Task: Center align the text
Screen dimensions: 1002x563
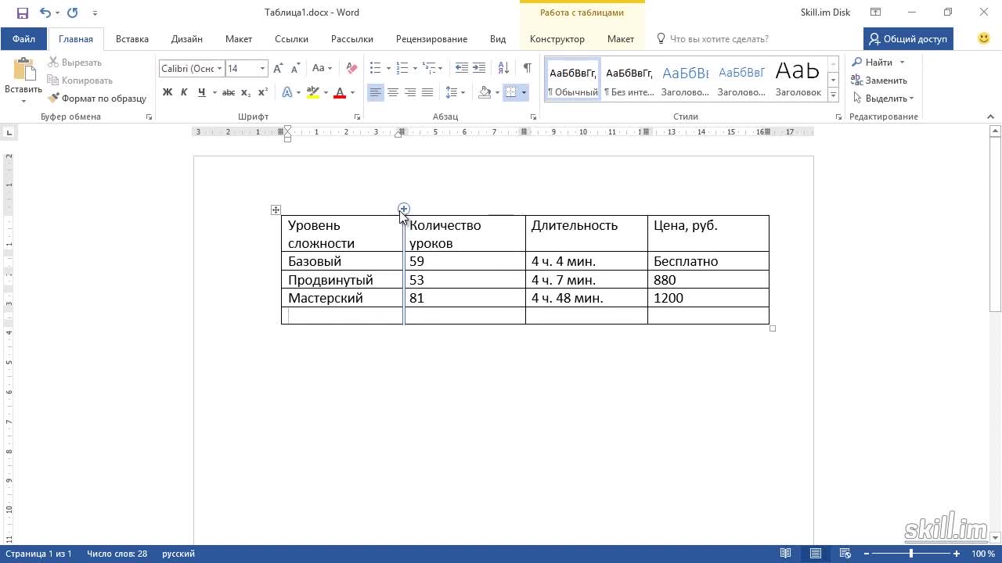Action: 393,92
